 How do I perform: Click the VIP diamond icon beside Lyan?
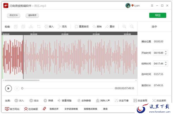[132, 5]
